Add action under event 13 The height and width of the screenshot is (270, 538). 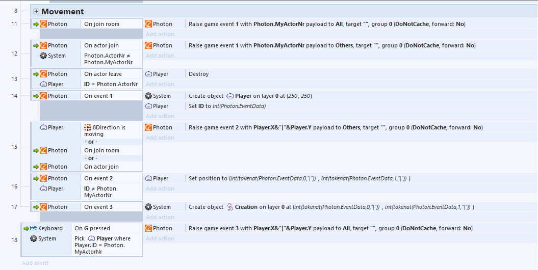(160, 84)
